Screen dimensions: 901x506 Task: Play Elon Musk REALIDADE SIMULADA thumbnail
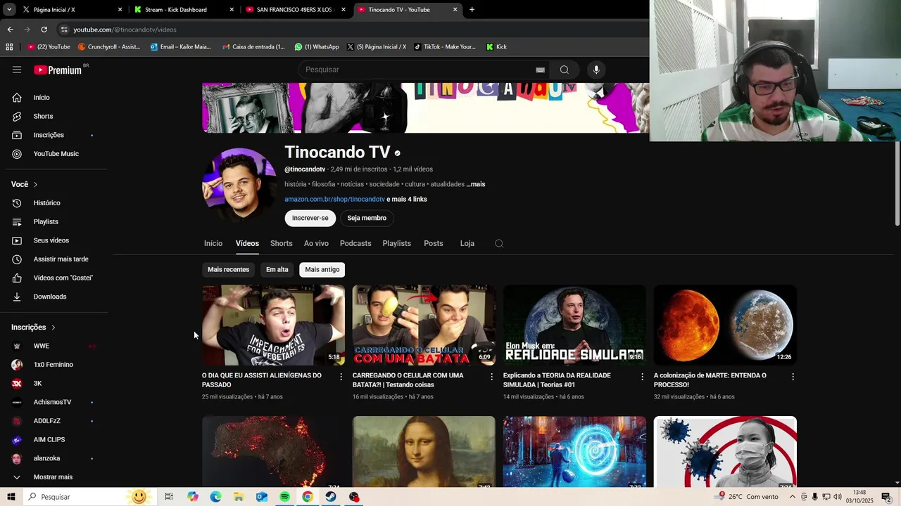click(x=574, y=325)
